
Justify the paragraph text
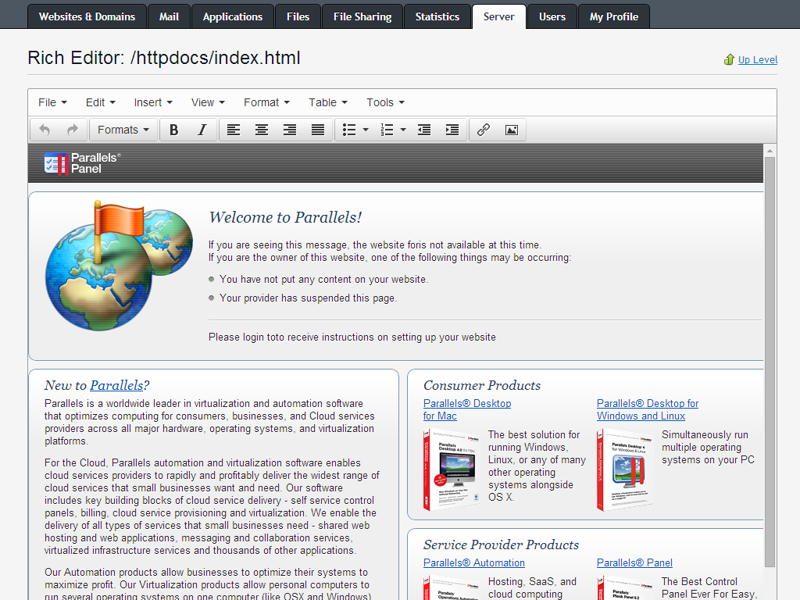(x=317, y=130)
